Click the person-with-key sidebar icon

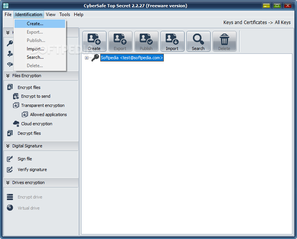tap(10, 54)
